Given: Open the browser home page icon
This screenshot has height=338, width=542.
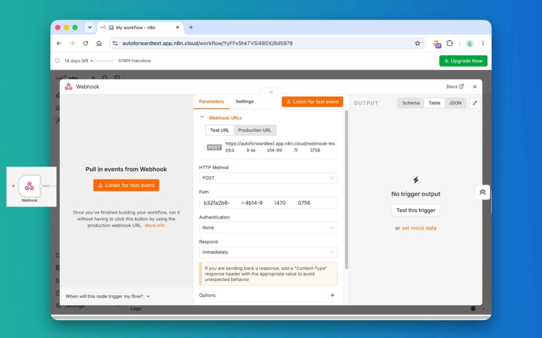Looking at the screenshot, I should [x=99, y=43].
